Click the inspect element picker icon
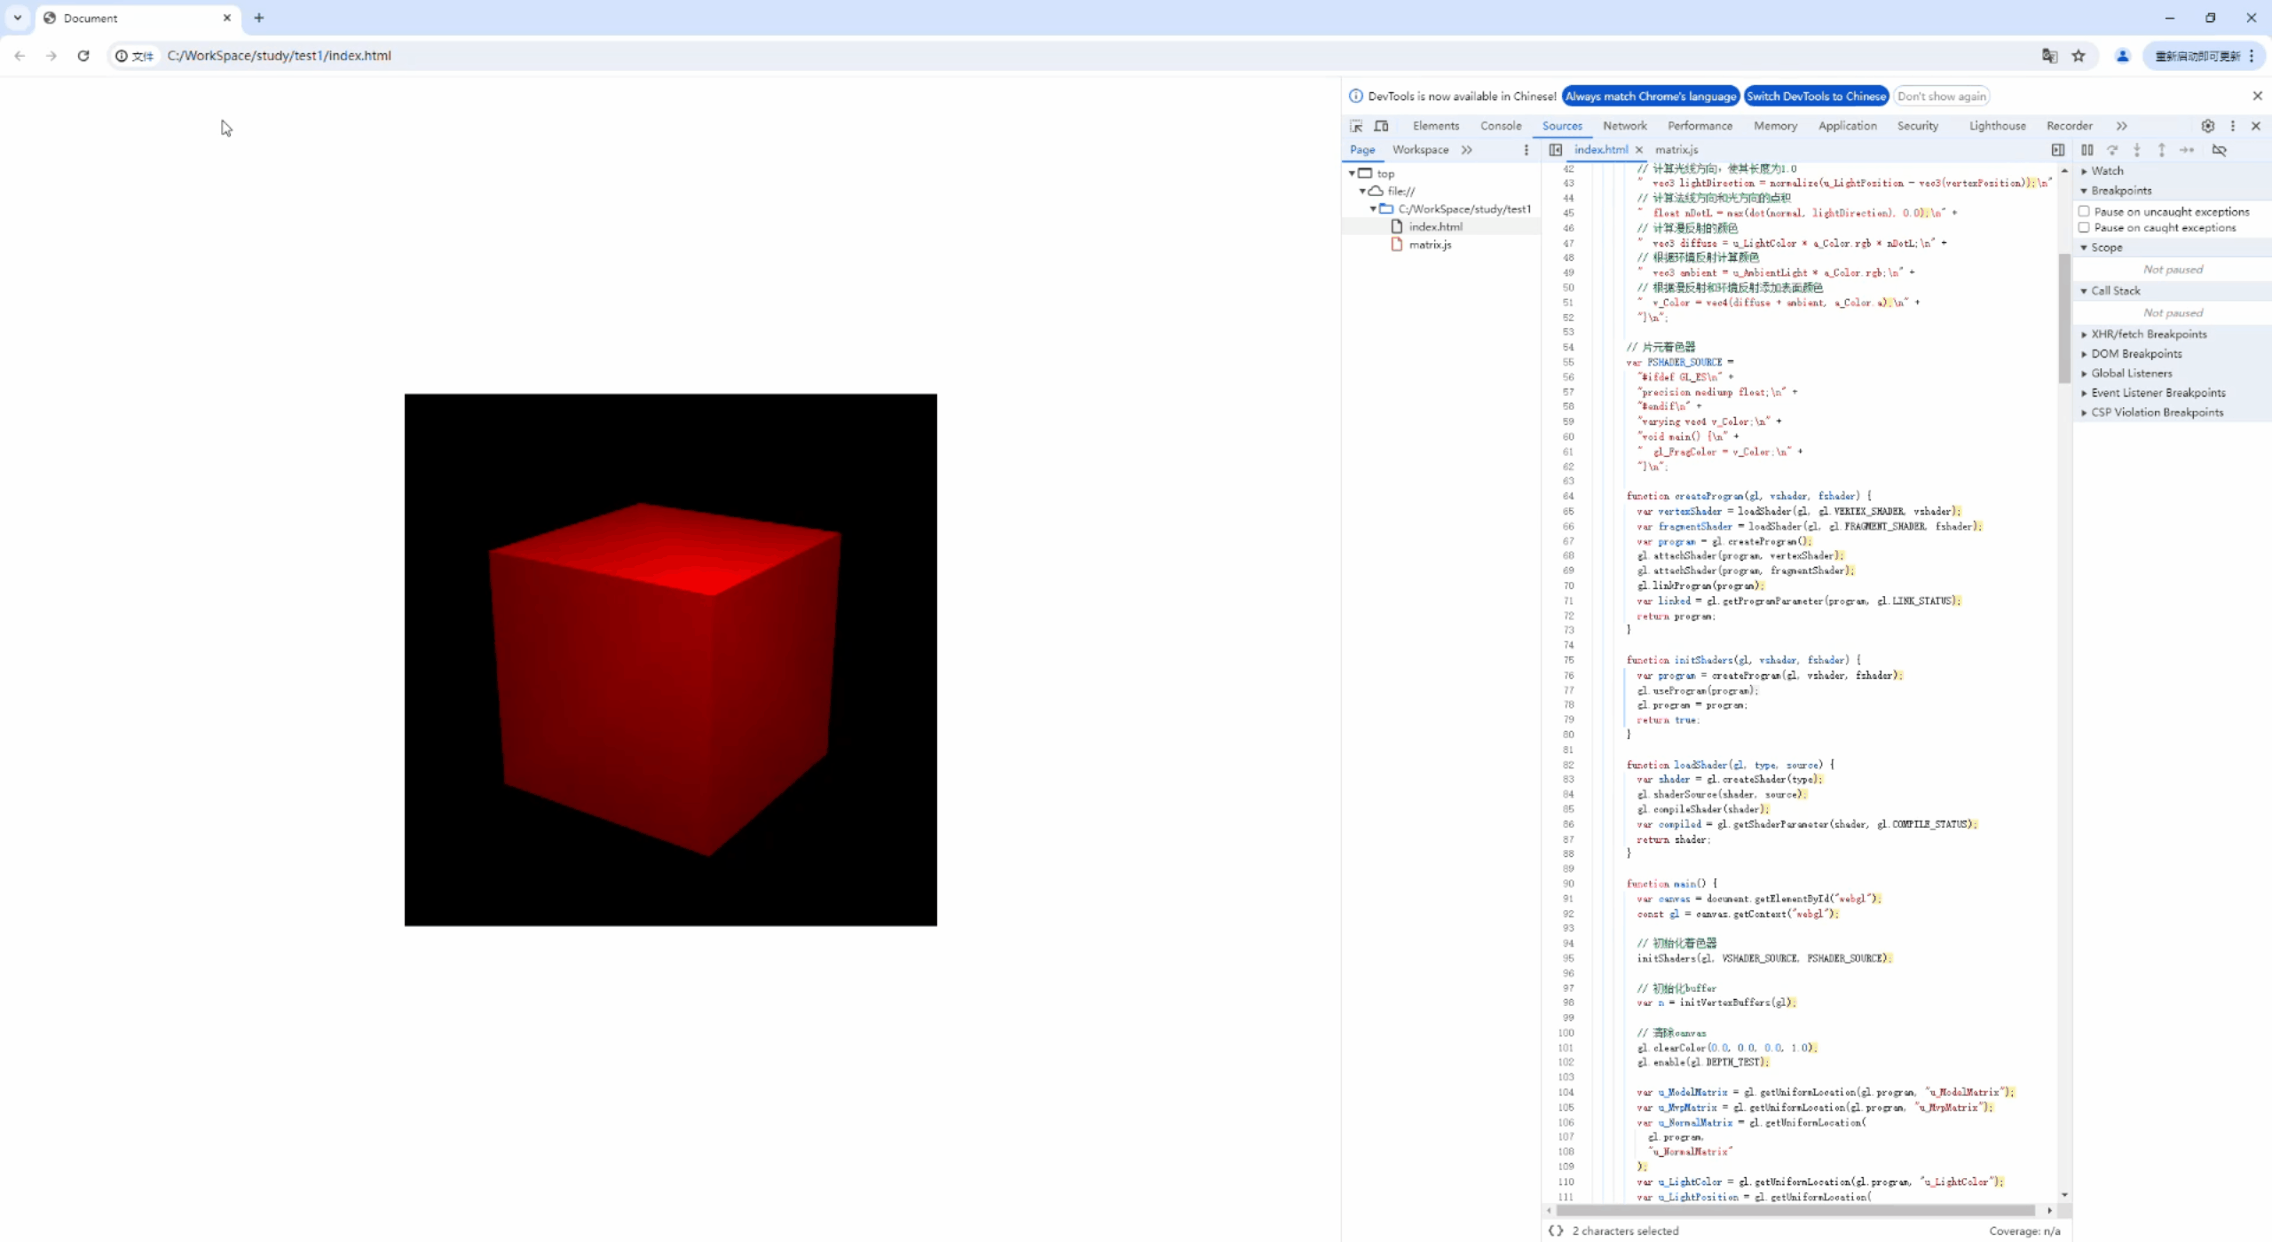The width and height of the screenshot is (2272, 1242). [x=1356, y=126]
